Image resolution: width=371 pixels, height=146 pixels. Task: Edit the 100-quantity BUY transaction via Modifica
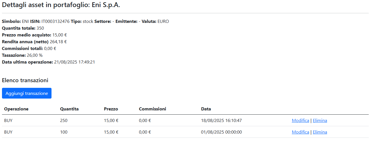coord(300,132)
